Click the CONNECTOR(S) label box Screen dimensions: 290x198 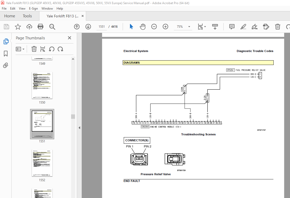click(137, 140)
